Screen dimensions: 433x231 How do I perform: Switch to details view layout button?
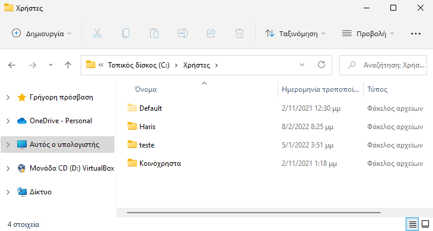click(x=413, y=224)
